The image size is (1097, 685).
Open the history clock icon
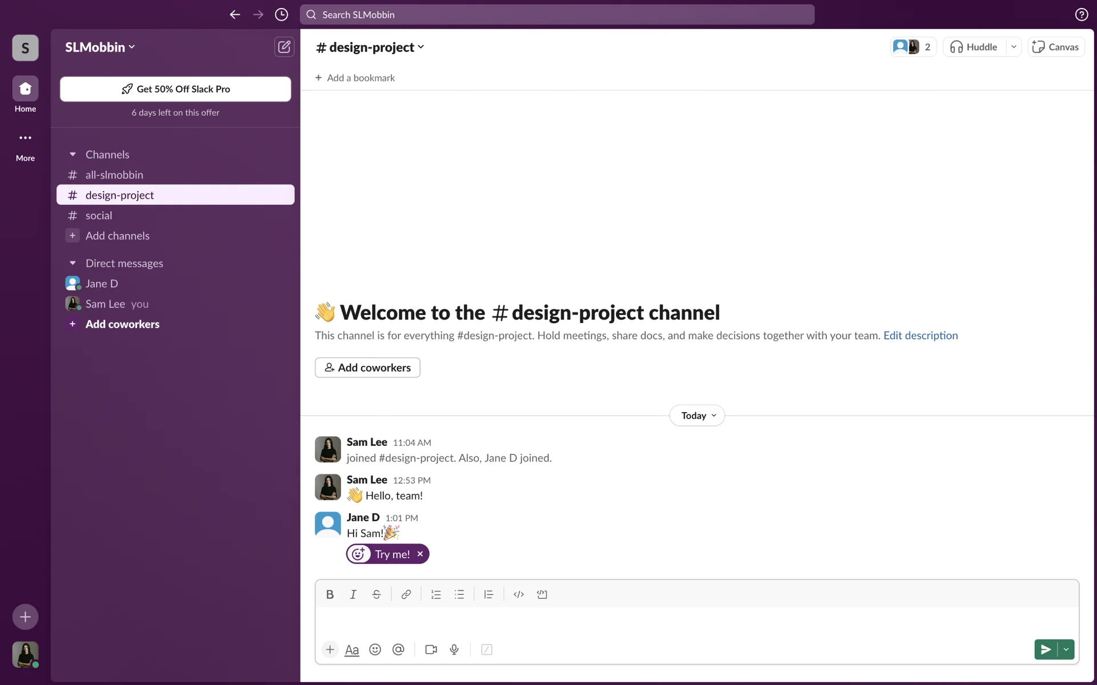[x=281, y=15]
